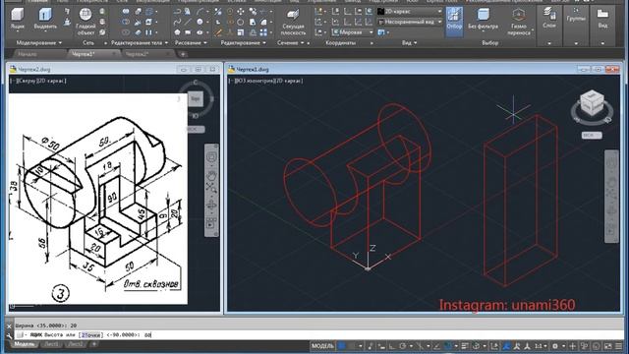Select the Line tool in Drawing panel

pos(188,22)
